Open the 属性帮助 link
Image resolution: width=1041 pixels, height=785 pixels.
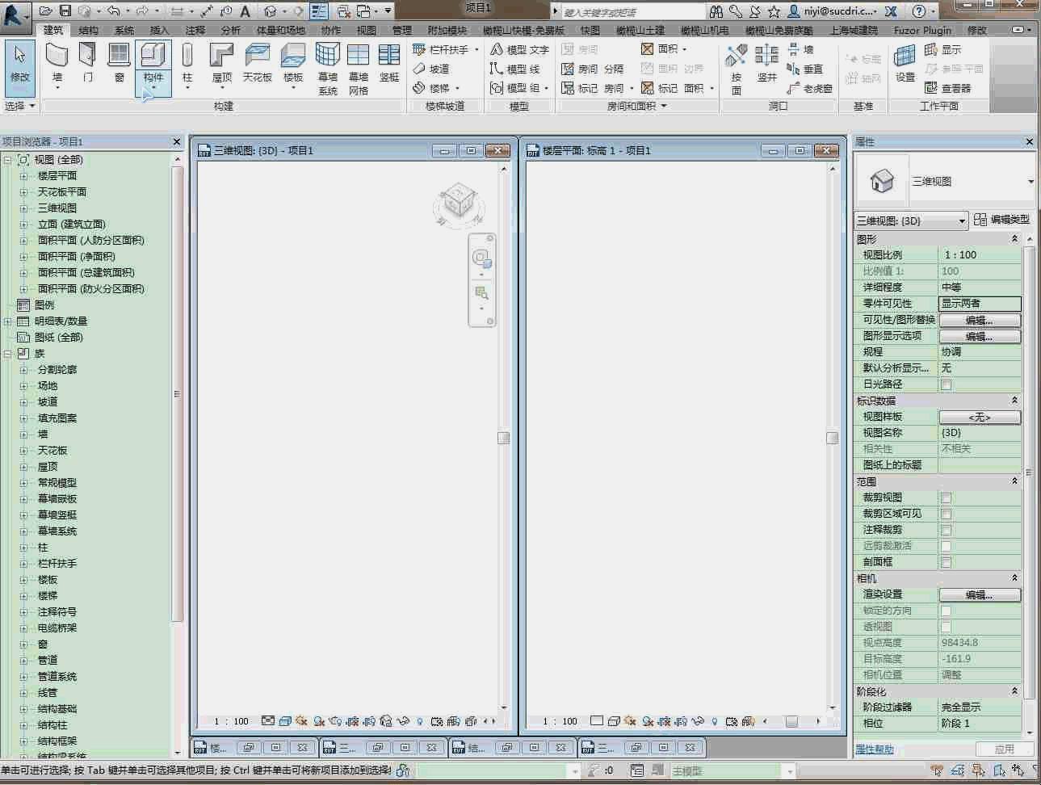[875, 749]
